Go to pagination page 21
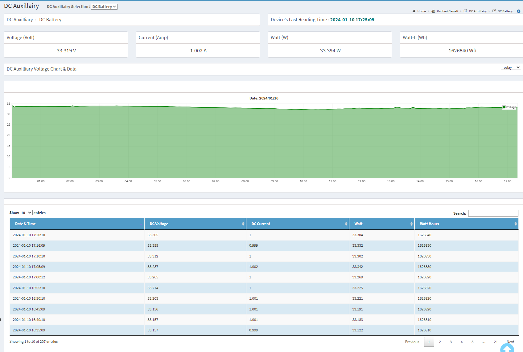Viewport: 523px width, 352px height. 496,342
